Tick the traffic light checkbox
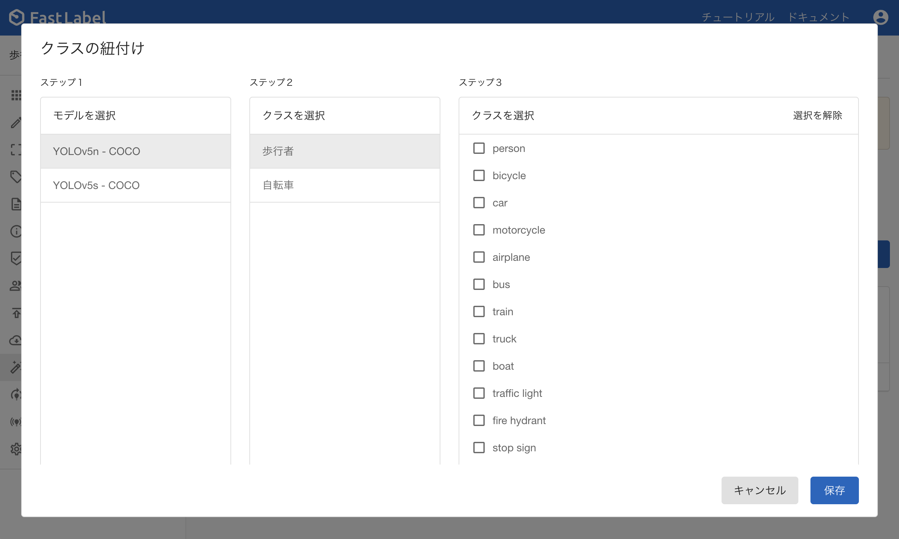The image size is (899, 539). (479, 393)
